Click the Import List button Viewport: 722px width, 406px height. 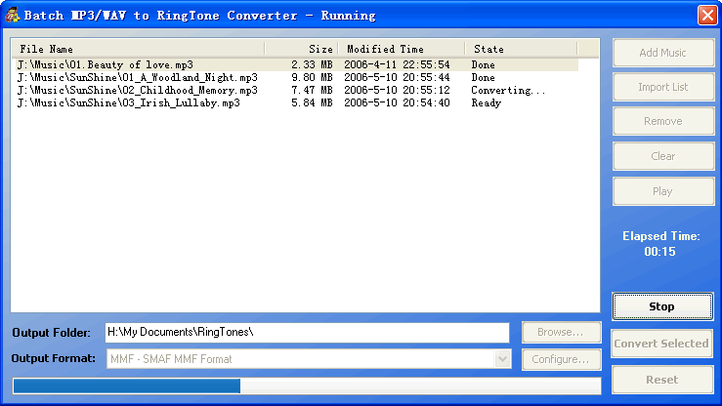coord(663,87)
